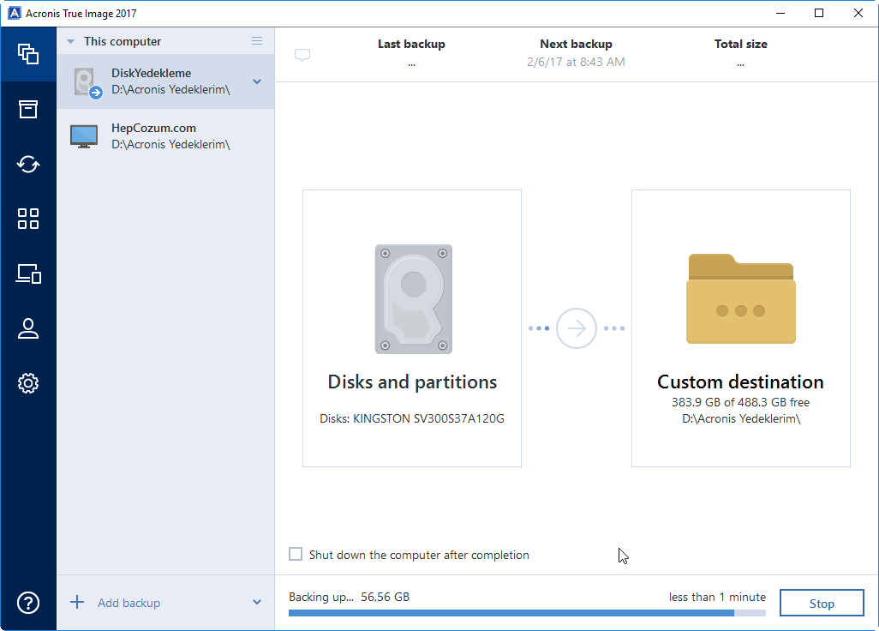
Task: Click the circled arrow between source and destination
Action: pyautogui.click(x=577, y=328)
